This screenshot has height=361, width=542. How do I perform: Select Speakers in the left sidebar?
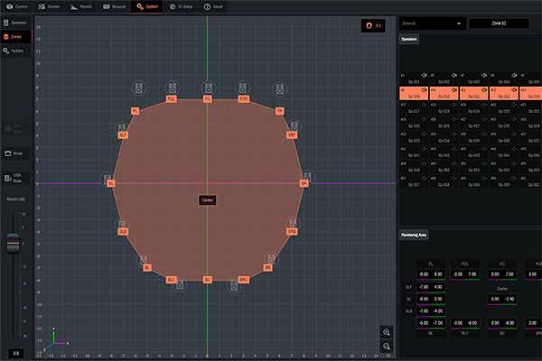[x=15, y=23]
